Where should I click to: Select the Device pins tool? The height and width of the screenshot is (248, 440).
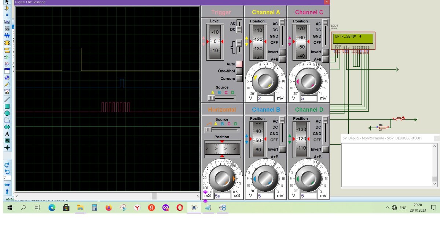7,57
